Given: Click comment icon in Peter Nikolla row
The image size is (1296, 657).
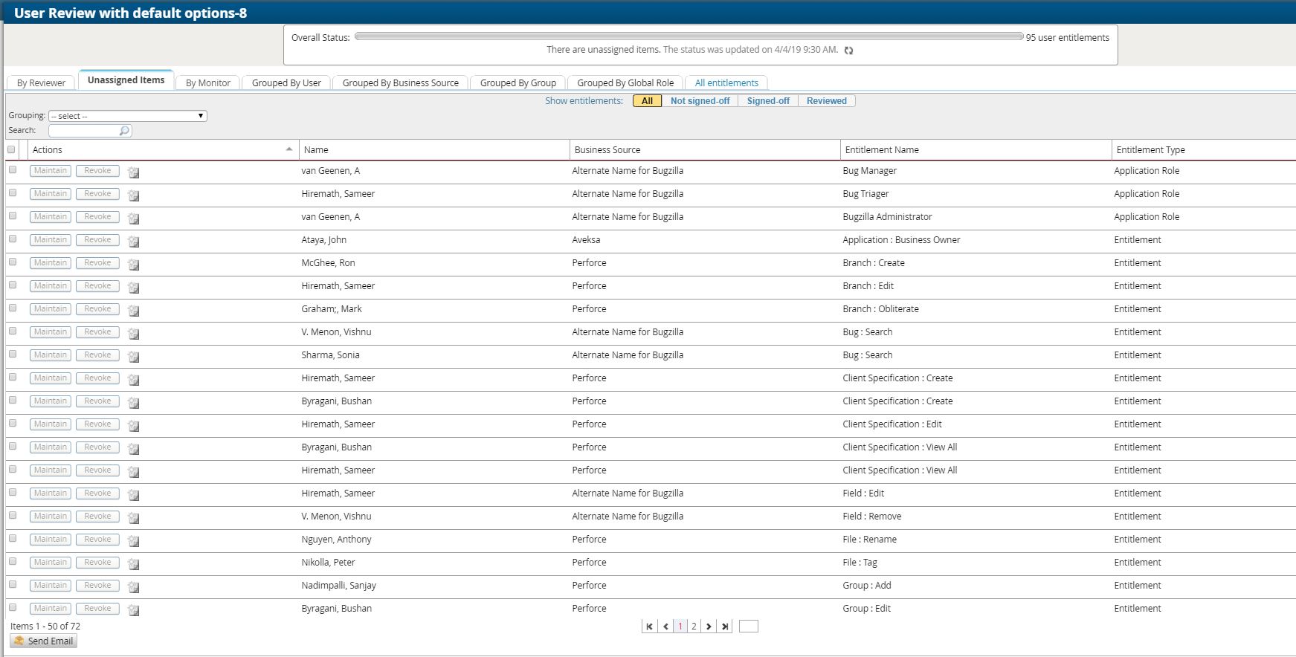Looking at the screenshot, I should click(133, 564).
